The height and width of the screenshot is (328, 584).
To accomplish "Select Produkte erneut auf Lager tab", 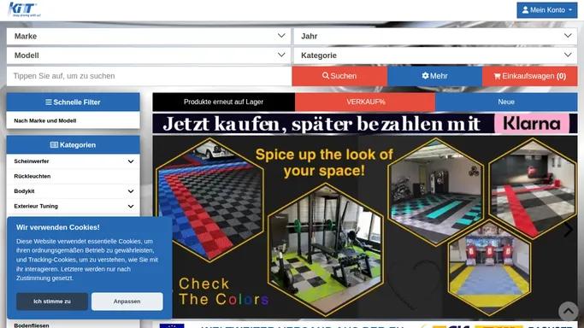I will tap(223, 102).
